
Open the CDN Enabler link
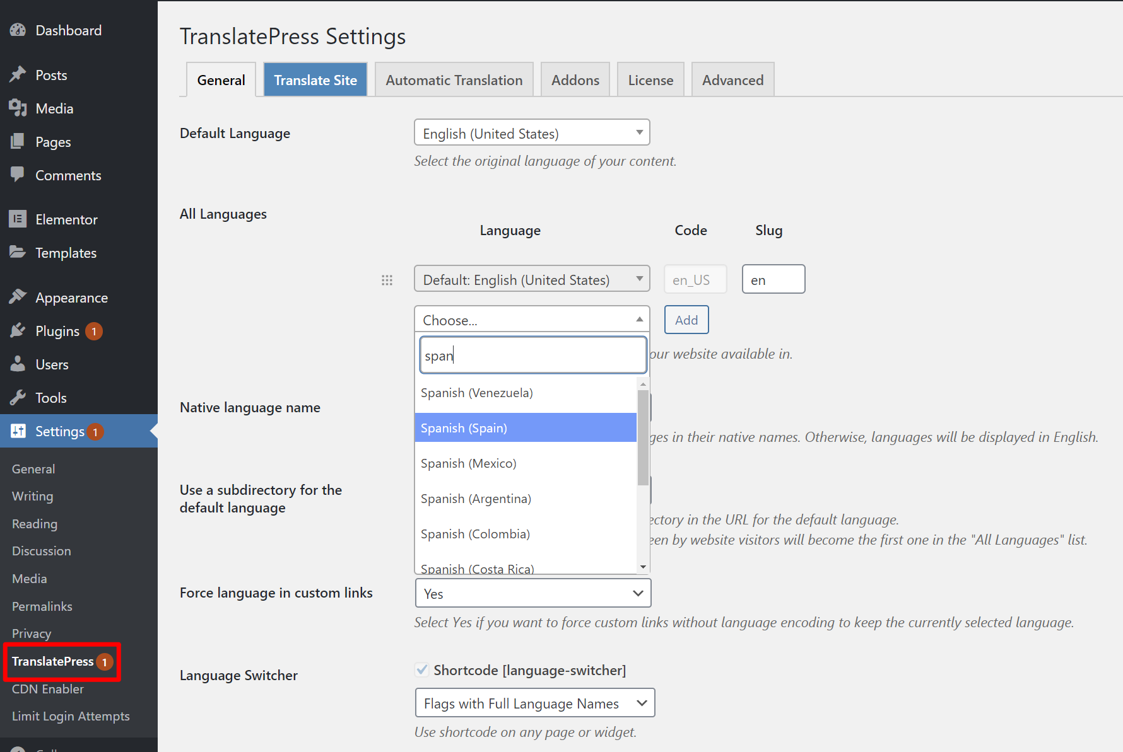pos(48,689)
